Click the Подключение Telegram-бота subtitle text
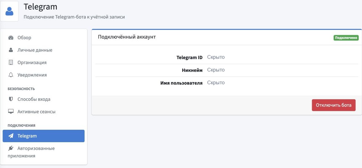362x168 pixels. (x=74, y=17)
